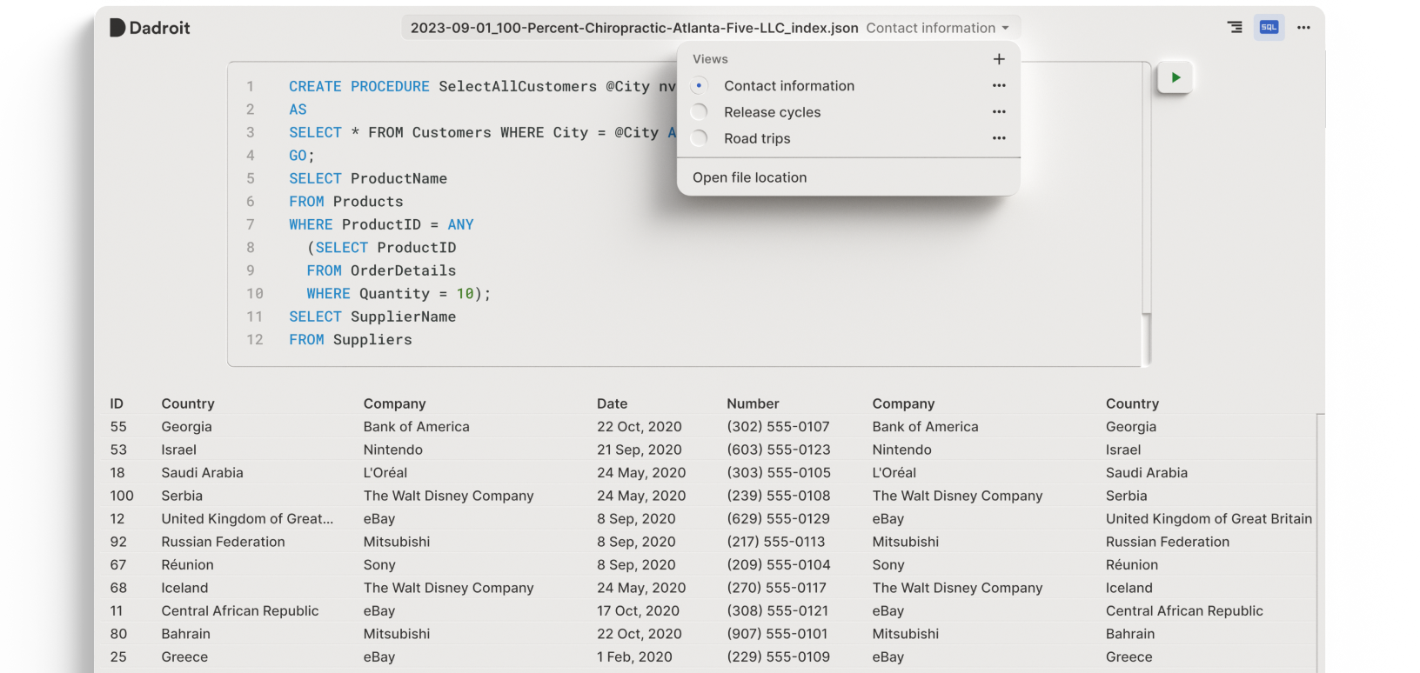1420x673 pixels.
Task: Click the Road trips menu label
Action: (x=757, y=138)
